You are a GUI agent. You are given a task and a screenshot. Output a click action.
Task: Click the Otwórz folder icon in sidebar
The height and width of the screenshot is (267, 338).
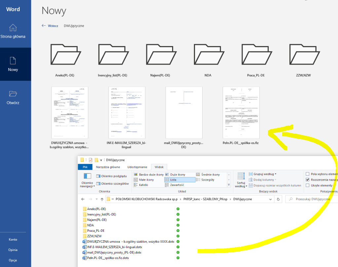click(13, 94)
